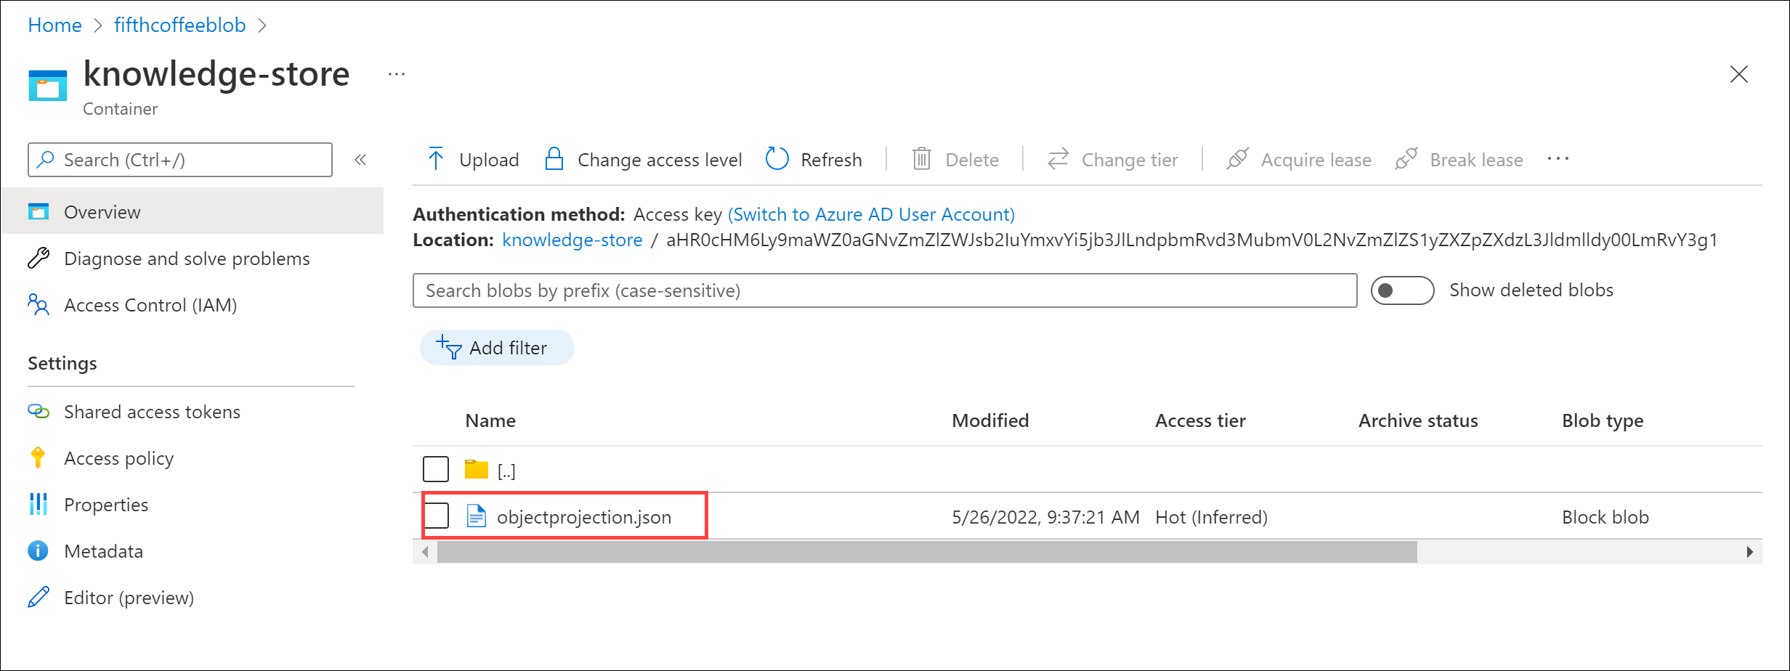1790x671 pixels.
Task: Click the Add filter funnel icon
Action: [449, 347]
